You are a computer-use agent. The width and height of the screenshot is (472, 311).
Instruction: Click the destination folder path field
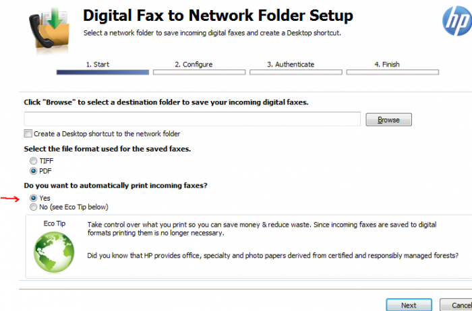click(192, 119)
